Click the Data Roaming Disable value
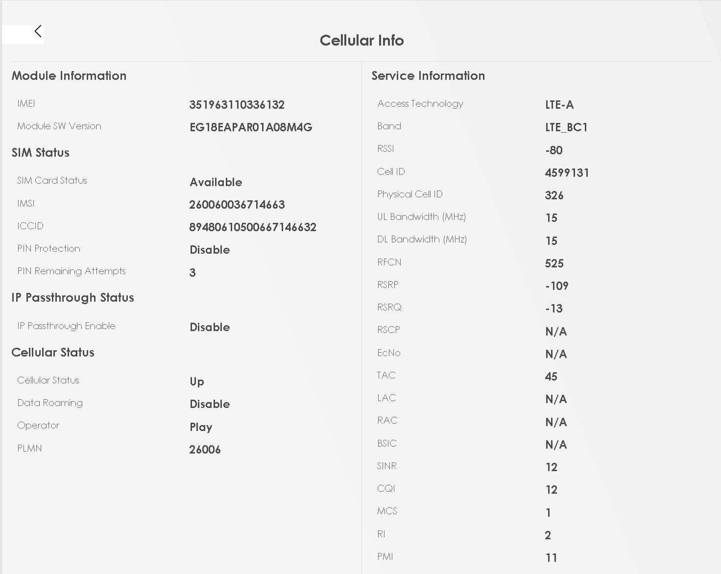 (x=210, y=404)
